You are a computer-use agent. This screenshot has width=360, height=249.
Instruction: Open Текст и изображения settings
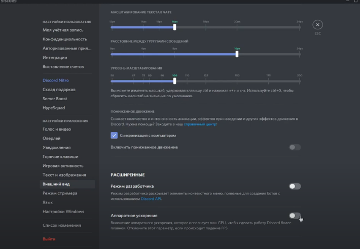[64, 175]
